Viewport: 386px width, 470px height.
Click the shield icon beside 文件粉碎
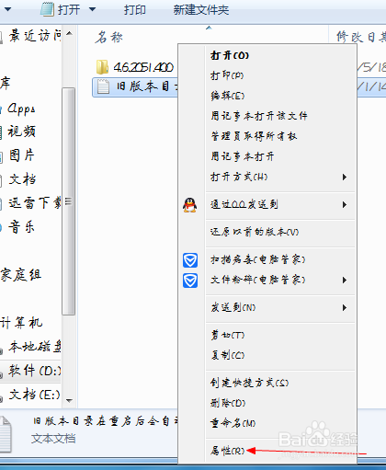pyautogui.click(x=190, y=281)
